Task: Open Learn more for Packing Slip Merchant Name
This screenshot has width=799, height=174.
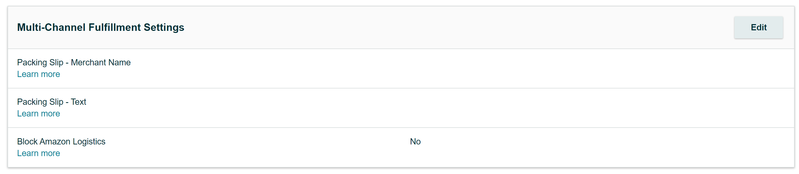Action: (38, 74)
